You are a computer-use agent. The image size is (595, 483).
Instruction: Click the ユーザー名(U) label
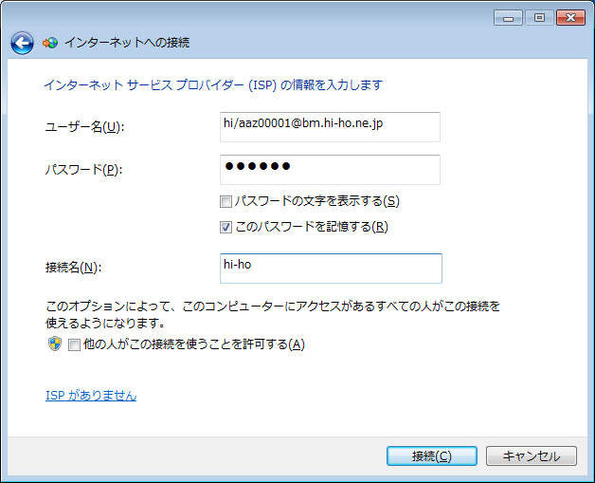click(84, 127)
